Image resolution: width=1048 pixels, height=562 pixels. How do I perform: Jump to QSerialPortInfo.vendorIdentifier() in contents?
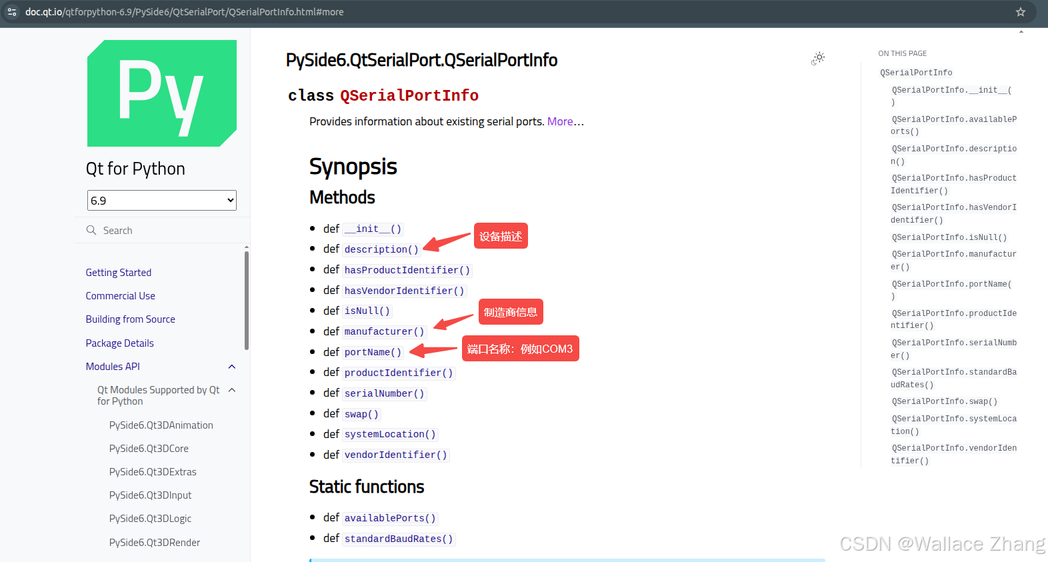click(x=954, y=454)
